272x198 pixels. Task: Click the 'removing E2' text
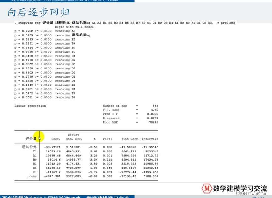tap(65, 93)
